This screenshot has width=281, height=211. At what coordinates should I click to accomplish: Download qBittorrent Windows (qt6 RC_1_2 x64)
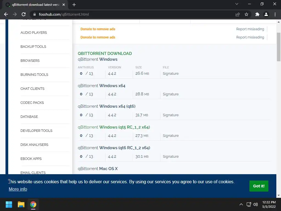click(x=114, y=148)
